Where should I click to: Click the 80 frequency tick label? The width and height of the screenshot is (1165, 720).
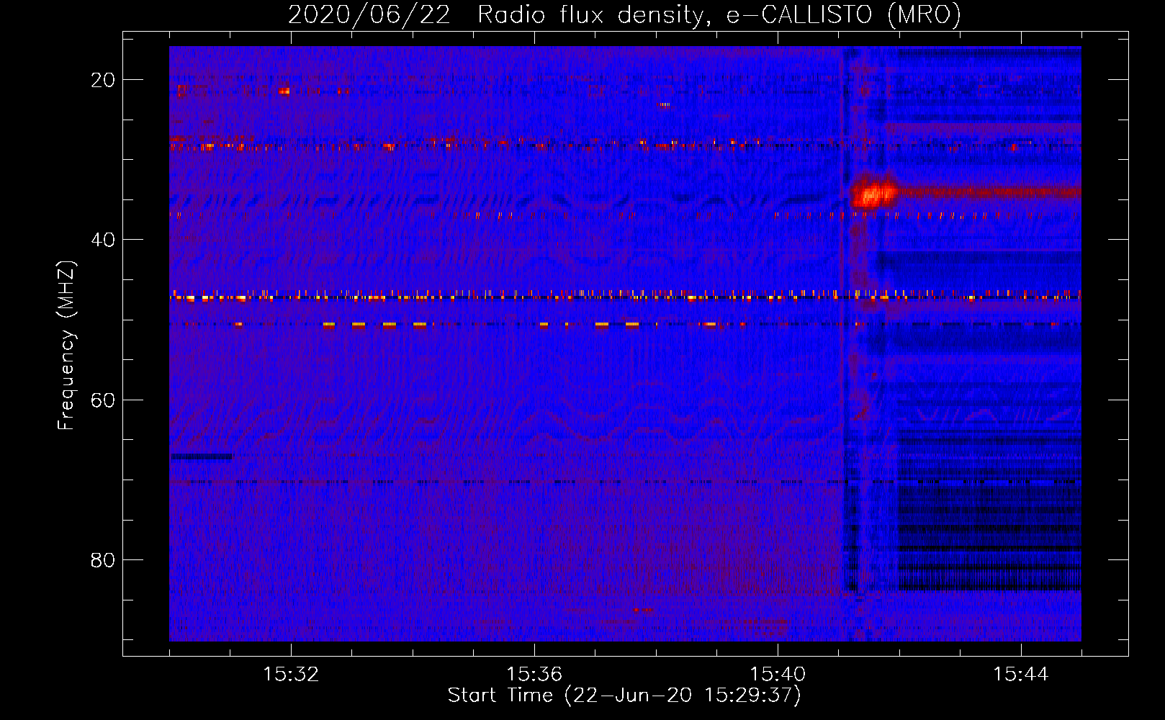[103, 559]
